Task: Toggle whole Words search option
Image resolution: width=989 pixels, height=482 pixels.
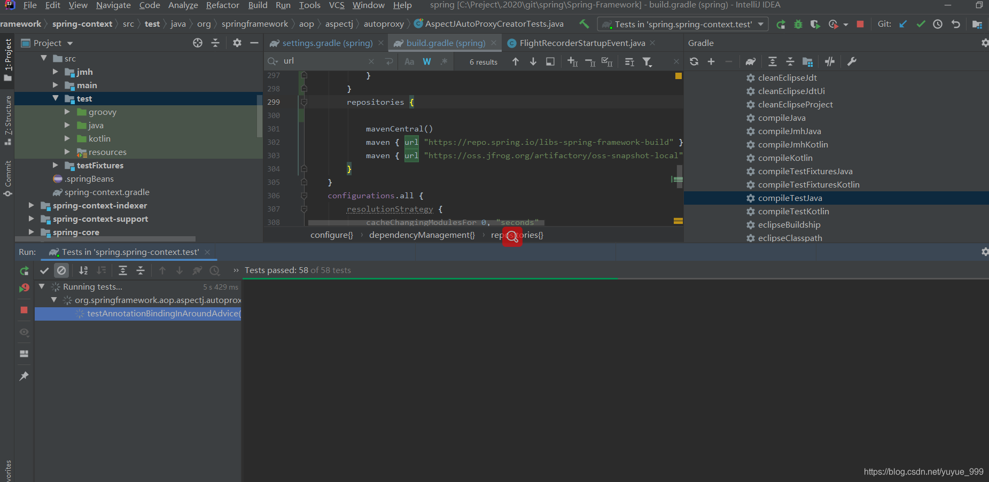Action: (x=427, y=61)
